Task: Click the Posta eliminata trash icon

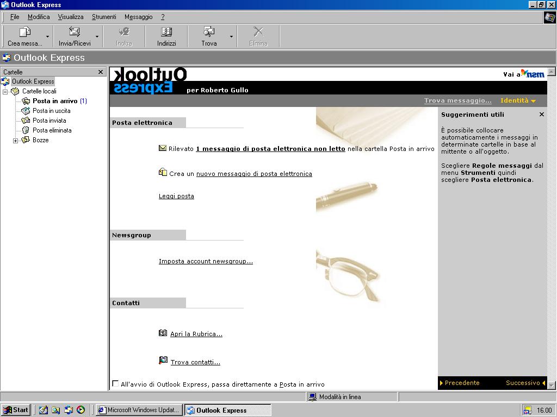Action: point(26,130)
